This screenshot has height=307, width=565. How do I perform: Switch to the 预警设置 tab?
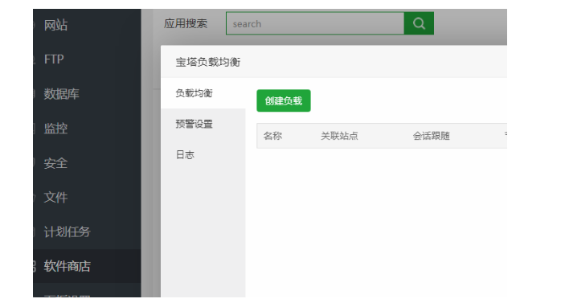tap(194, 124)
